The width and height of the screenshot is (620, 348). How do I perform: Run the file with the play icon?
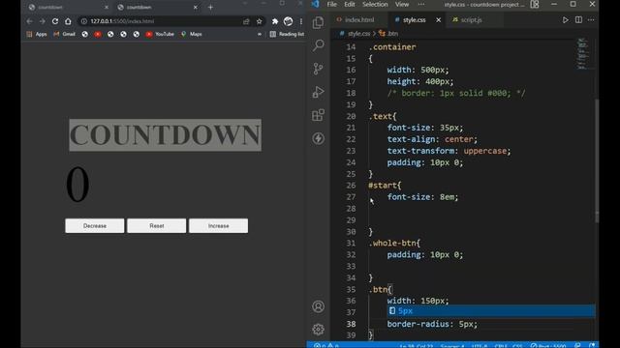[566, 19]
